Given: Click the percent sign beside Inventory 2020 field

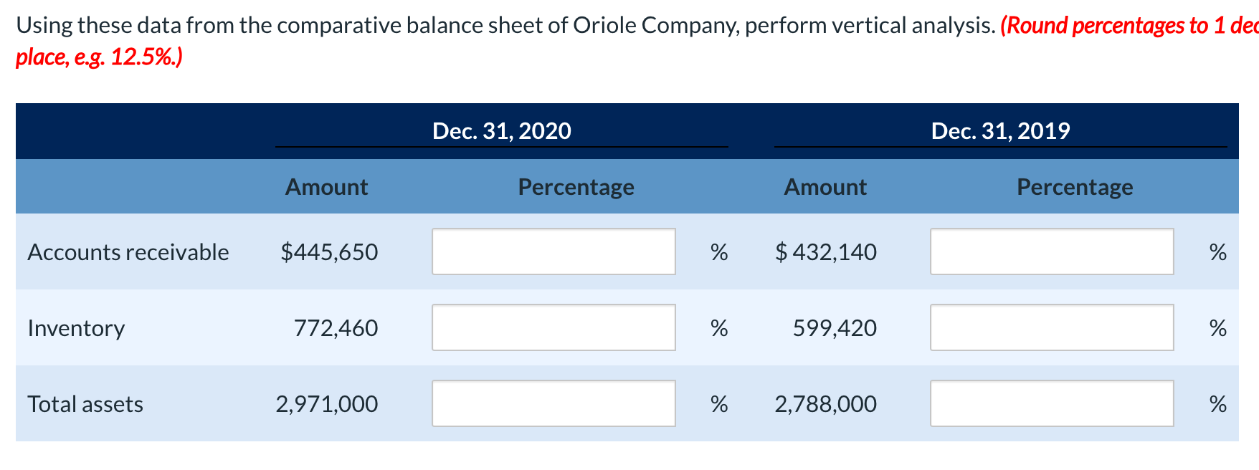Looking at the screenshot, I should click(x=718, y=328).
